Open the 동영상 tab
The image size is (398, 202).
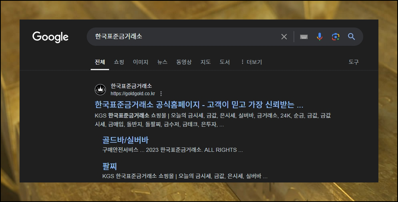click(184, 62)
